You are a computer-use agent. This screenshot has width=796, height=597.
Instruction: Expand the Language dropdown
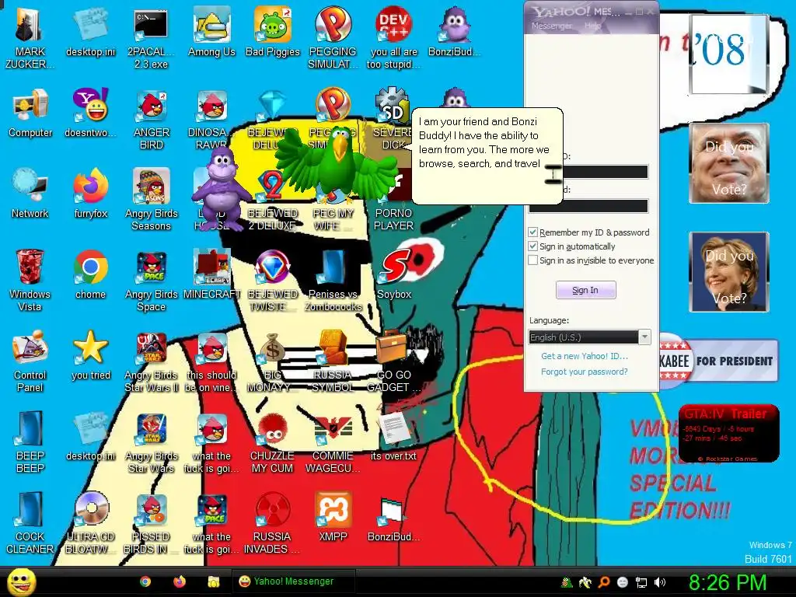point(644,337)
